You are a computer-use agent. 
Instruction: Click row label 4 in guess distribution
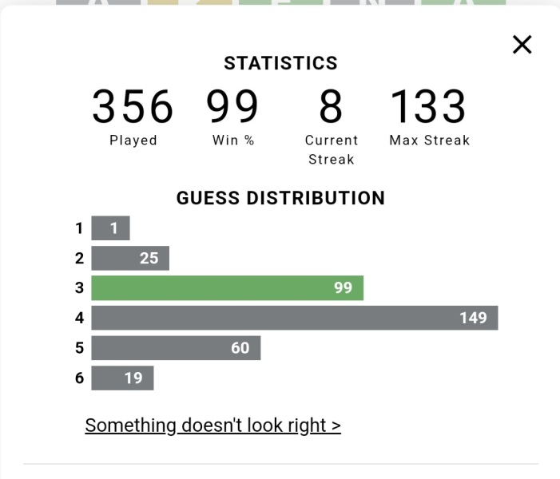pos(79,318)
